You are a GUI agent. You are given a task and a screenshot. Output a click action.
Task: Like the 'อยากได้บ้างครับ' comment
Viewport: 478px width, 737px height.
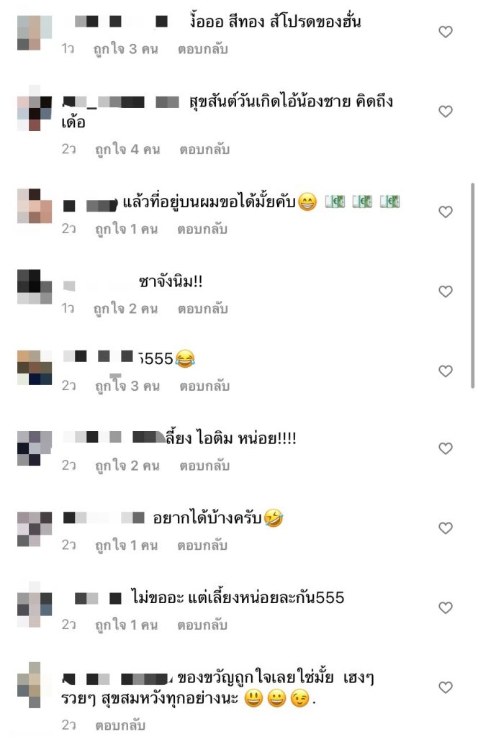click(x=445, y=528)
